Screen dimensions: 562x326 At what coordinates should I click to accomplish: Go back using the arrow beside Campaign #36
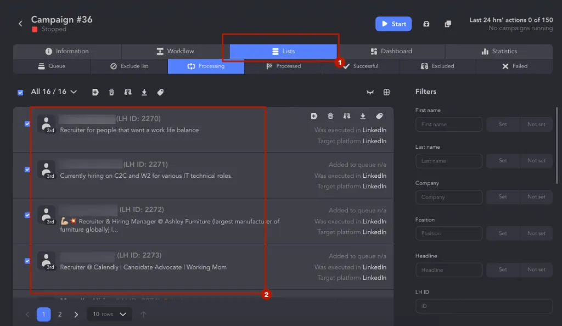[x=20, y=24]
